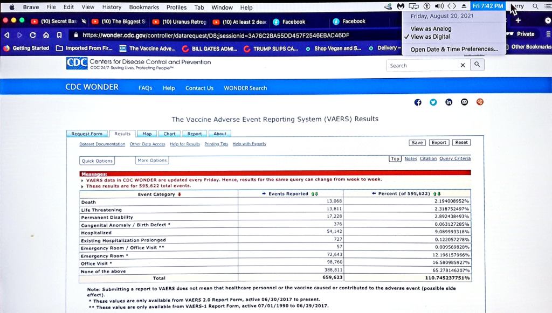Select View as Analog clock option

pyautogui.click(x=431, y=29)
